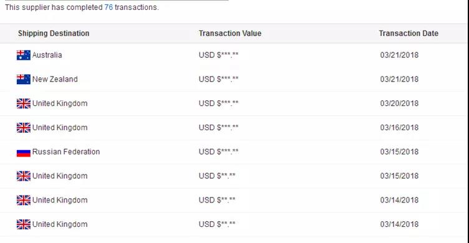The height and width of the screenshot is (243, 469).
Task: Click the Transaction Value column header
Action: (230, 33)
